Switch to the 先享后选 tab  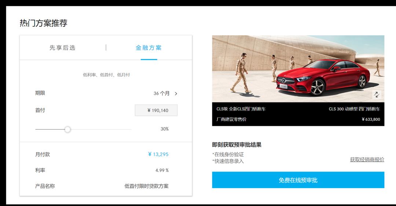(x=62, y=48)
